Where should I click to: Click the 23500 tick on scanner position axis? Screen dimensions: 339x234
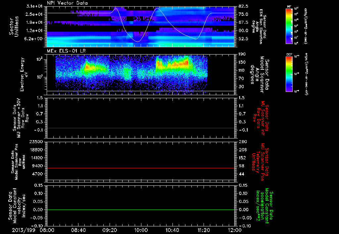(x=36, y=141)
